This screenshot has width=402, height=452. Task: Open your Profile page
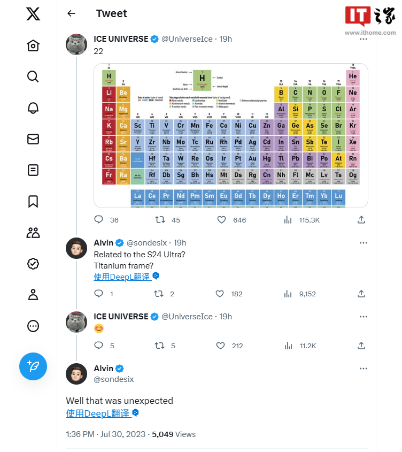click(33, 295)
